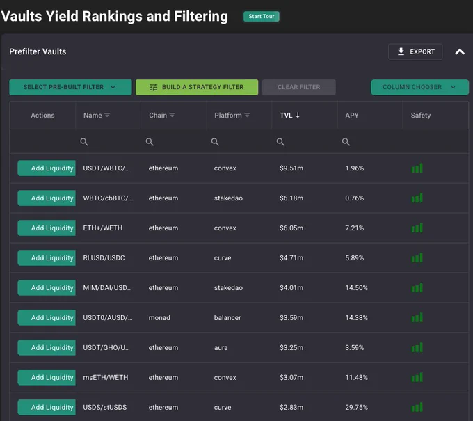Click the $6.05m TVL value
Viewport: 473px width, 421px height.
click(x=291, y=228)
